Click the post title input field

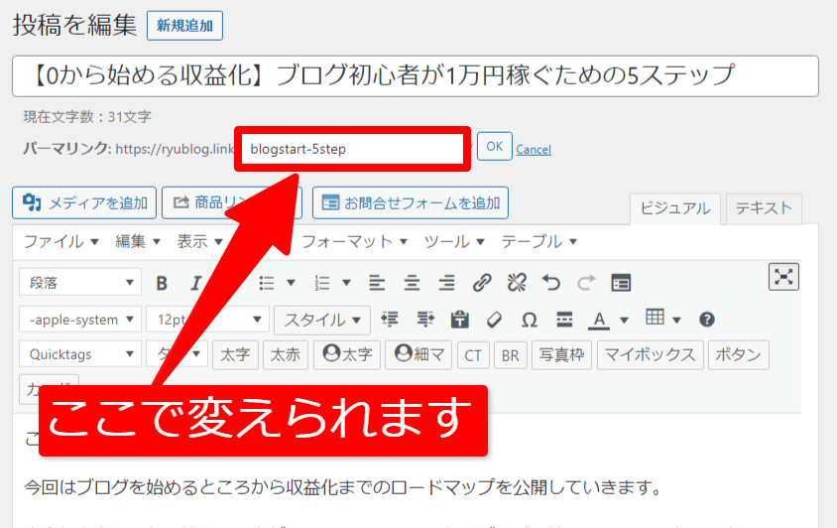(x=416, y=75)
